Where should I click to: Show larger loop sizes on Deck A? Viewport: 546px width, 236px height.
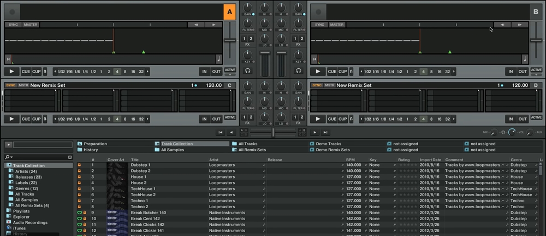[147, 72]
